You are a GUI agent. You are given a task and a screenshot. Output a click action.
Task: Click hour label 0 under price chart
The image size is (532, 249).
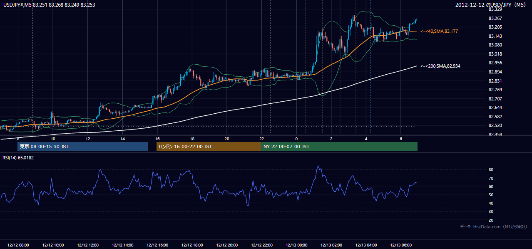tap(296, 139)
